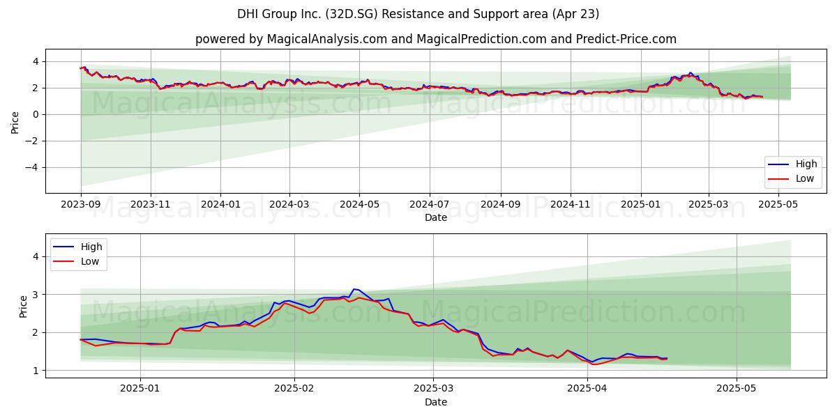This screenshot has width=837, height=418.
Task: Click the 'Date' axis label under lower chart
Action: tap(436, 402)
